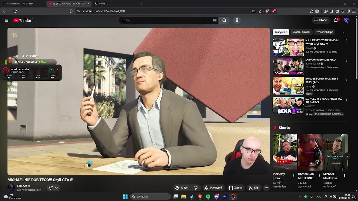The height and width of the screenshot is (201, 358).
Task: Open more actions ellipsis under video
Action: click(266, 188)
